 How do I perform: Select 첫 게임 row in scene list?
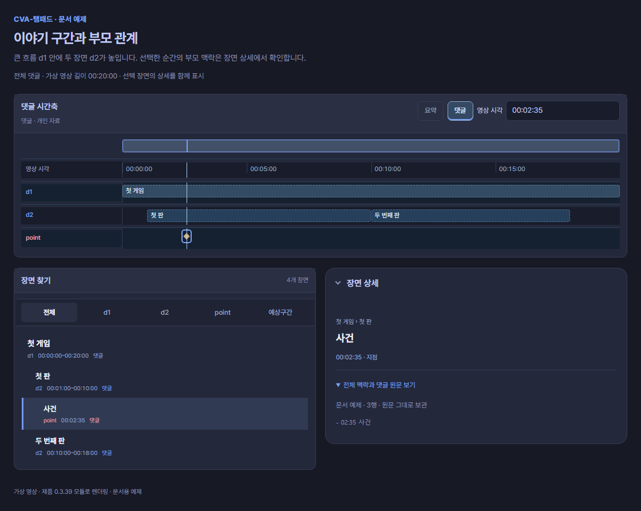click(x=165, y=348)
